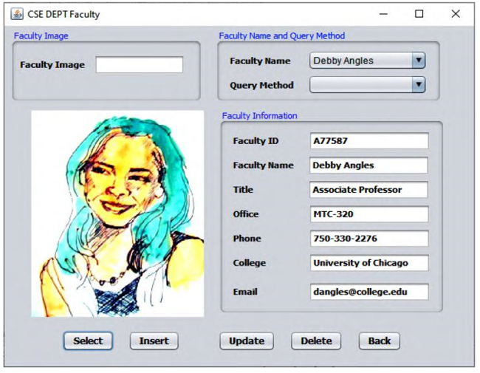Screen dimensions: 480x373
Task: Minimize the CSE DEPT Faculty window
Action: coord(383,14)
